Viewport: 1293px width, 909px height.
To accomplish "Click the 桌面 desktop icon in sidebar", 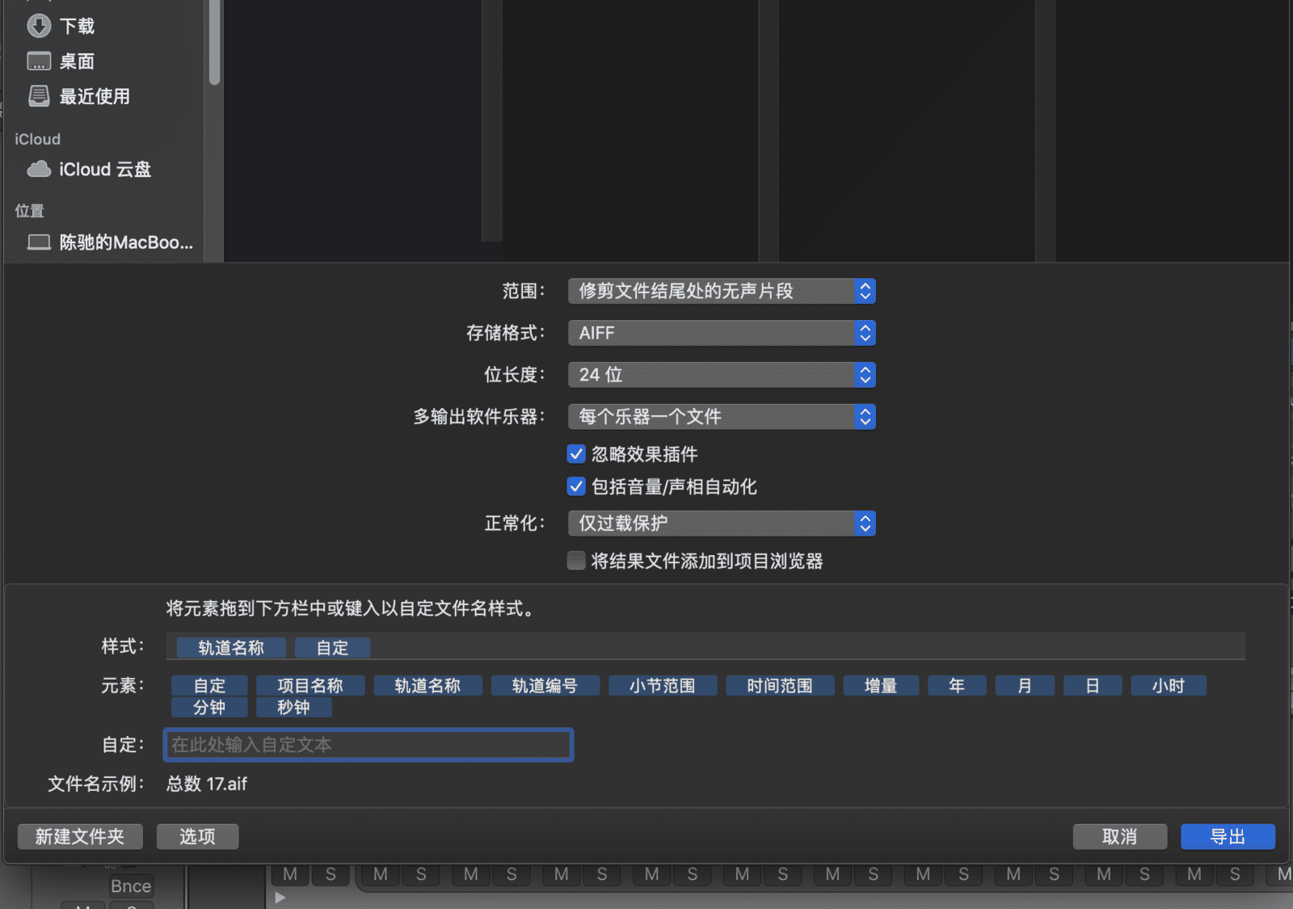I will tap(39, 61).
